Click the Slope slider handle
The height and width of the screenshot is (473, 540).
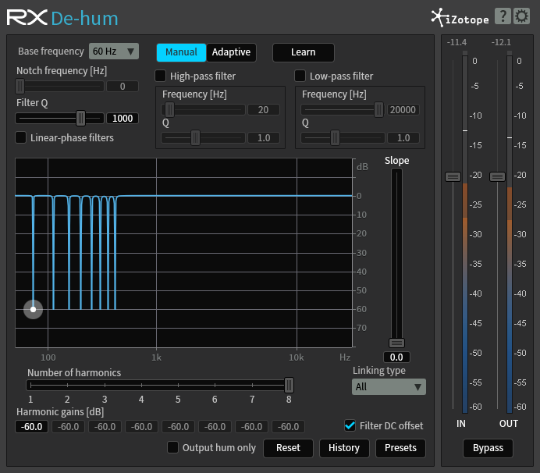pos(396,343)
